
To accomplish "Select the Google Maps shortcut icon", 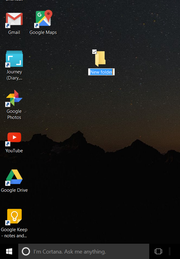I will click(43, 18).
